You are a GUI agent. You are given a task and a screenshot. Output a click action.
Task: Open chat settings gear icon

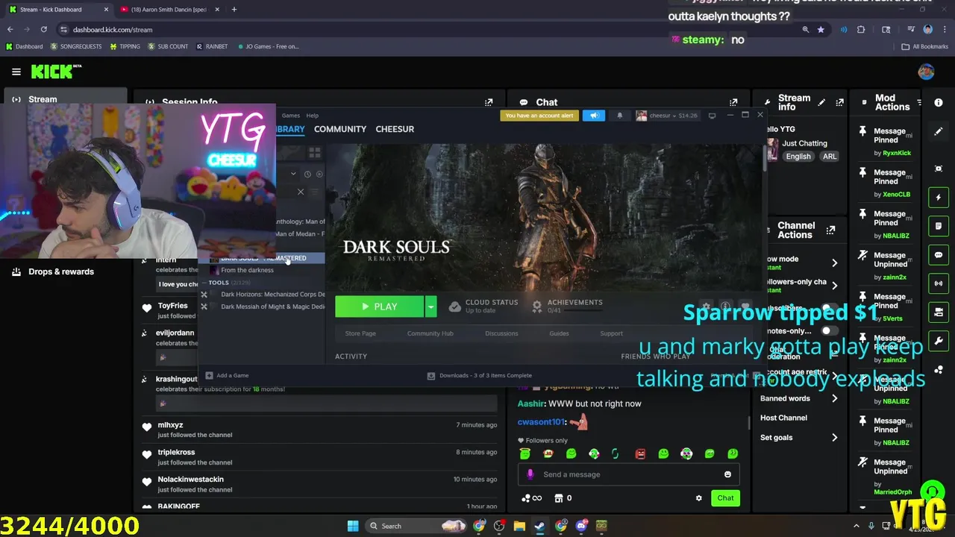point(699,498)
